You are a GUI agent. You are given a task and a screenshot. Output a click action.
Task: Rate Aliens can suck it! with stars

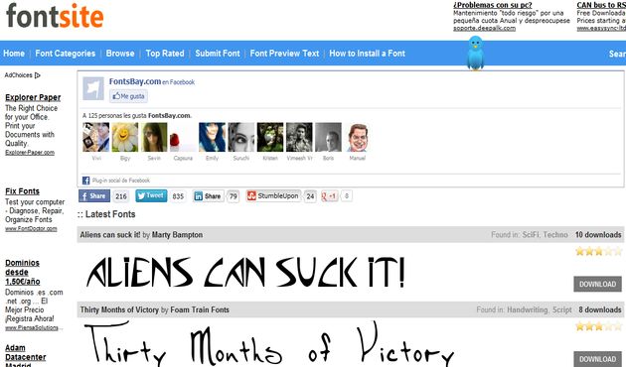click(598, 251)
